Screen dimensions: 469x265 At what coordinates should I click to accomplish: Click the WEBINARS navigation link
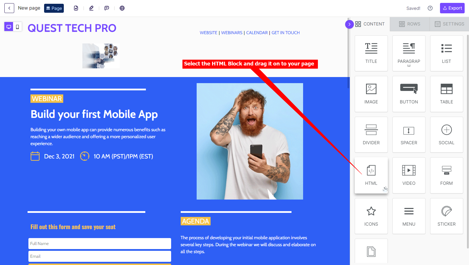pos(232,33)
